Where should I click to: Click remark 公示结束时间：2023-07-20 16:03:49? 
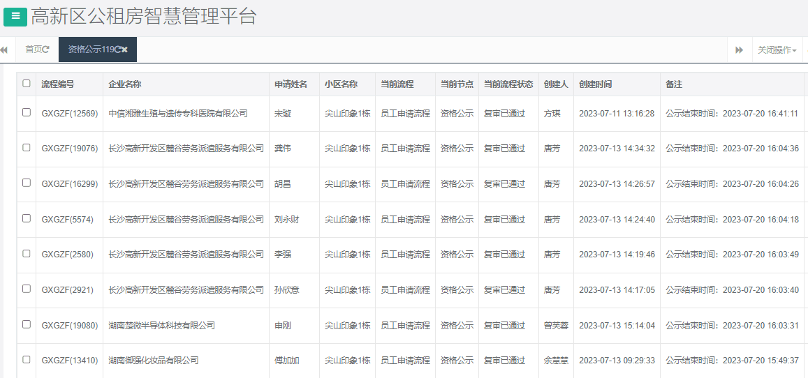coord(733,255)
